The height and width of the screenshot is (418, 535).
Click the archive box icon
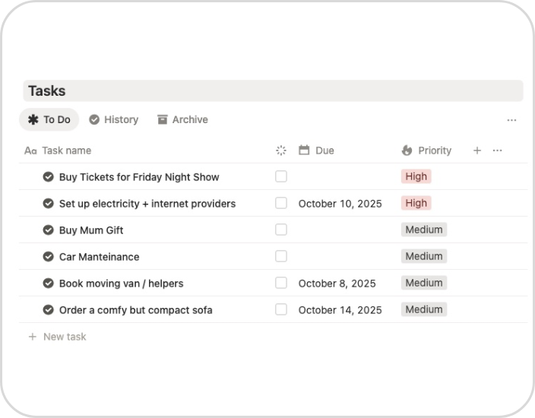[x=163, y=119]
